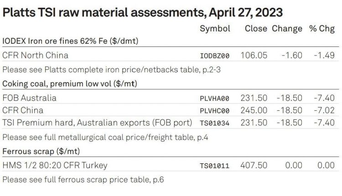The image size is (342, 196).
Task: Open the iron price/netbacks table reference note
Action: (x=111, y=70)
